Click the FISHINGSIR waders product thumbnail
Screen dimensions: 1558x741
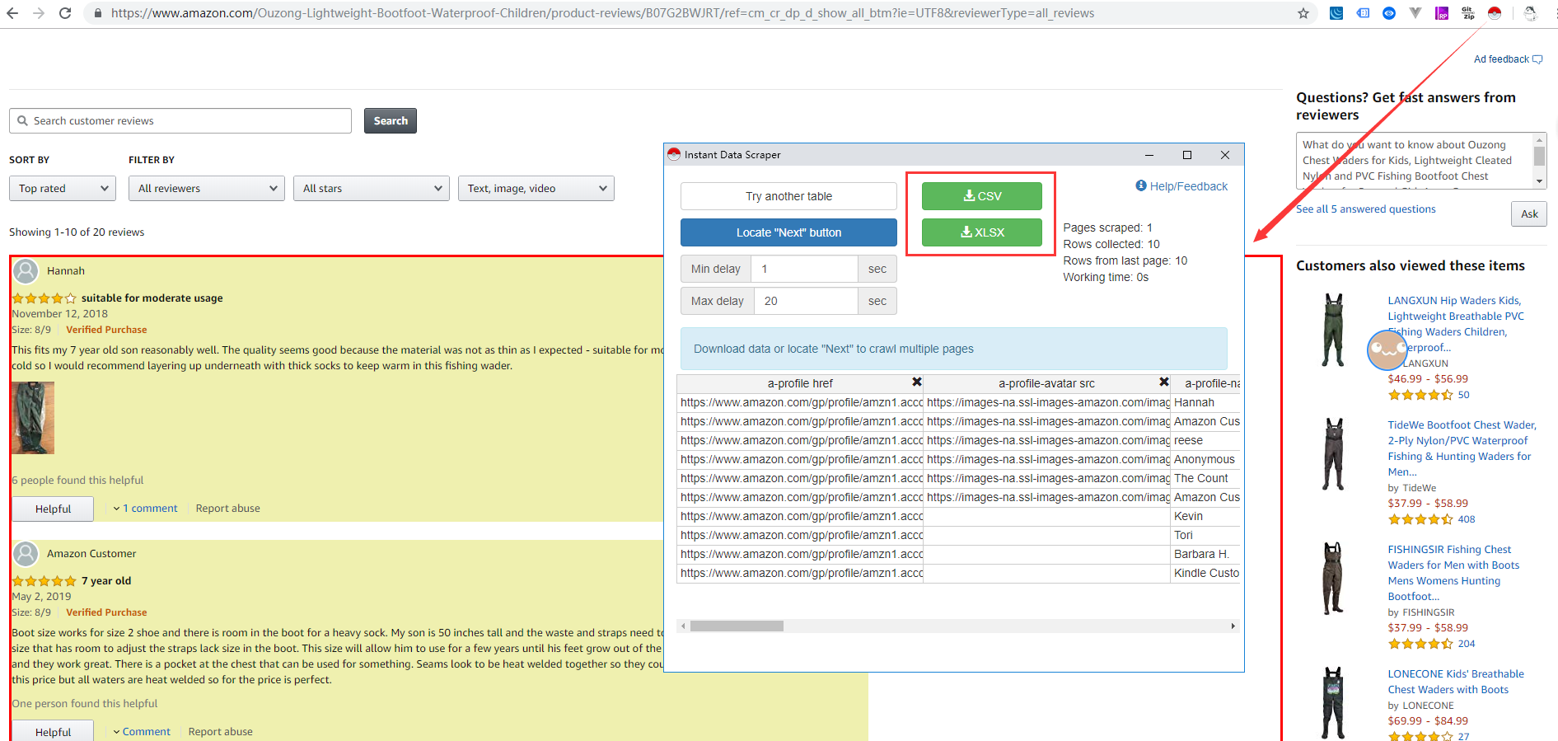(x=1333, y=579)
